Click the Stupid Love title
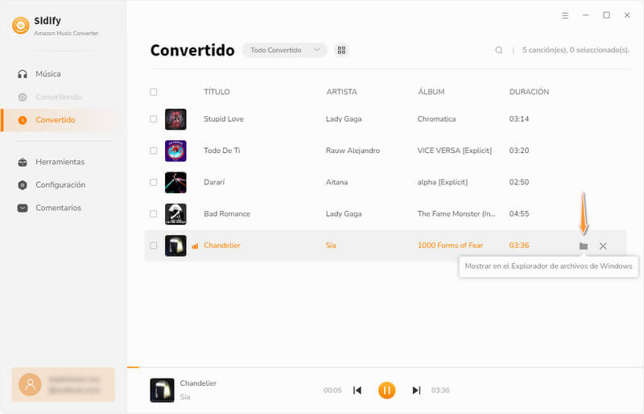The image size is (644, 414). [x=224, y=119]
